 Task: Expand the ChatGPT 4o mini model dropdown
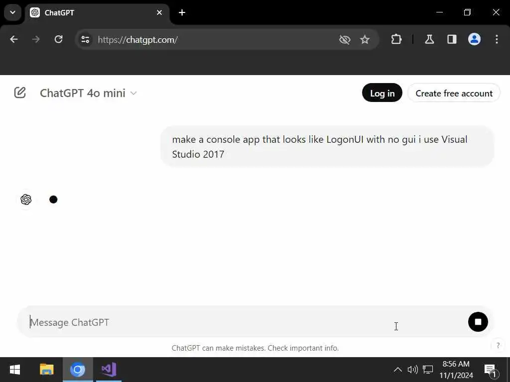(88, 93)
